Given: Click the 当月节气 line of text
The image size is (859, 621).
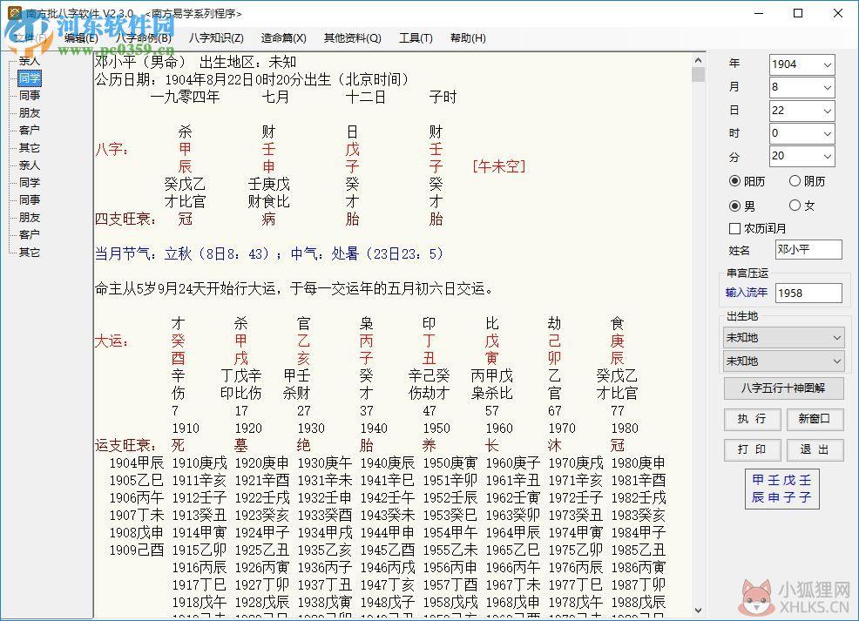Looking at the screenshot, I should [x=269, y=254].
